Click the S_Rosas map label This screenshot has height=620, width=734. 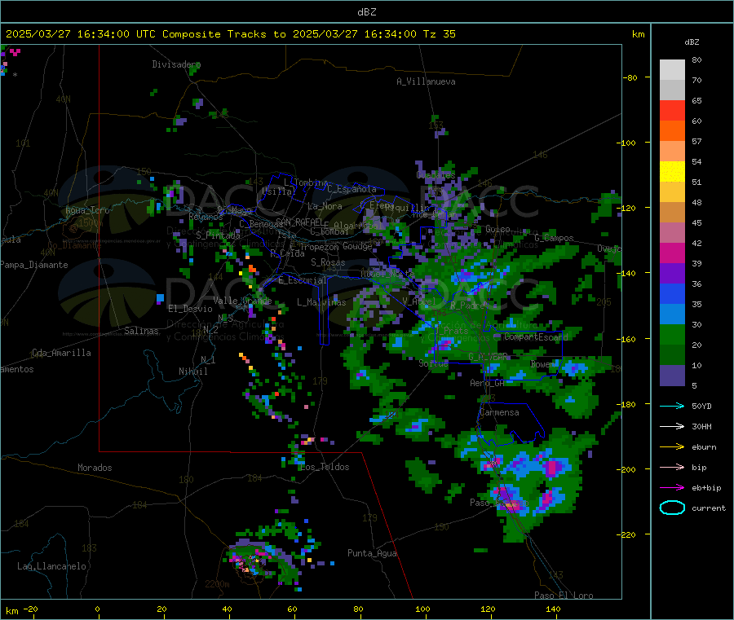[x=328, y=262]
